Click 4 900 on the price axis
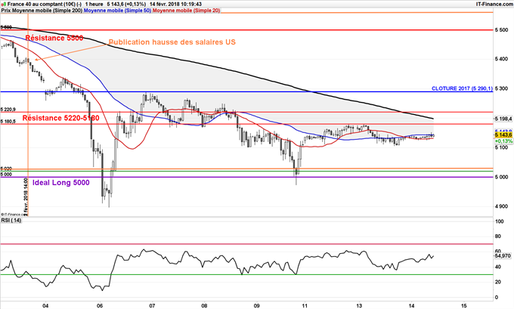The height and width of the screenshot is (309, 514). (x=502, y=206)
